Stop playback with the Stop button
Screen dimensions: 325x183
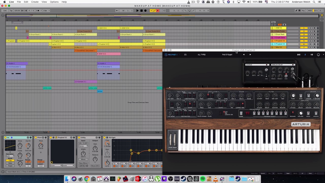pyautogui.click(x=141, y=10)
